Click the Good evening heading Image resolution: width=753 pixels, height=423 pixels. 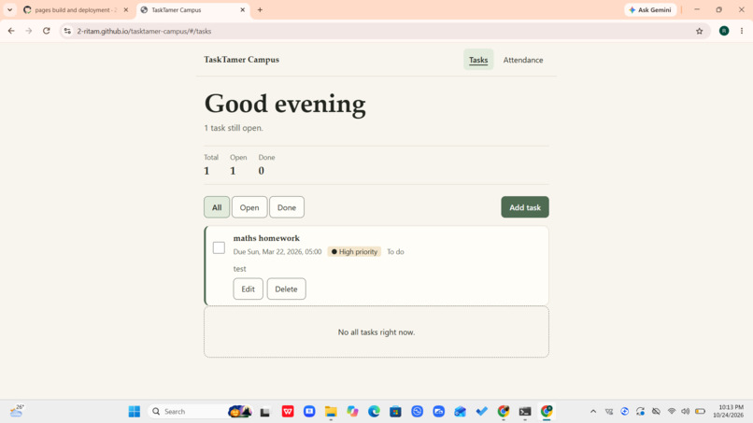point(285,104)
